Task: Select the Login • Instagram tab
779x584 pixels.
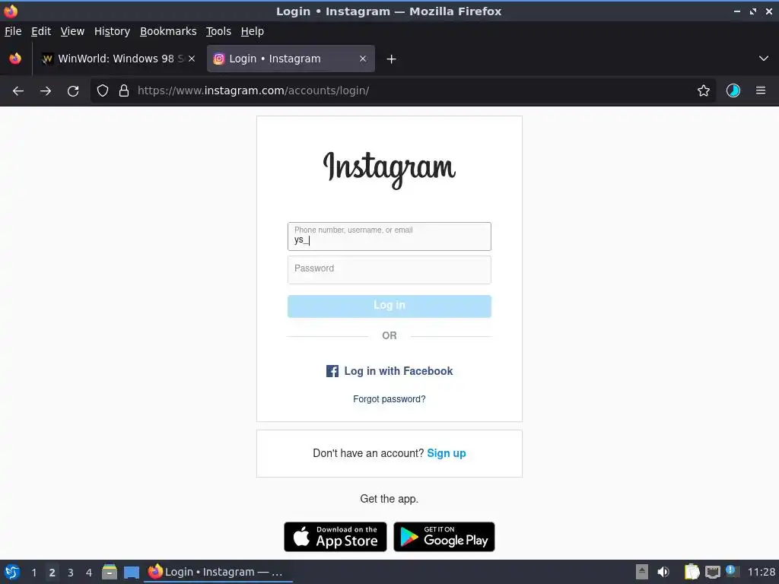Action: pos(291,59)
